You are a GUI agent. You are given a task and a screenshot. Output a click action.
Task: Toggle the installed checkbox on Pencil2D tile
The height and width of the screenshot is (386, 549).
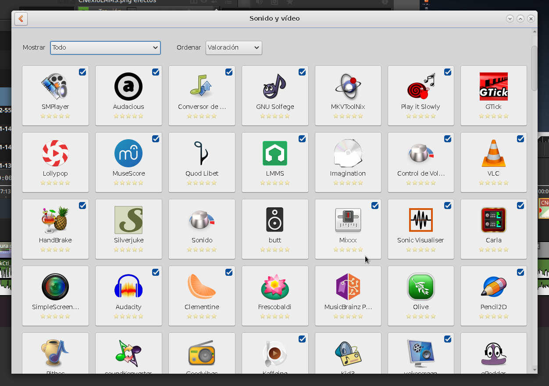pyautogui.click(x=520, y=272)
